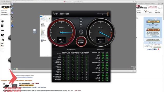
Task: Open the Offres éclair & promotions link
Action: (x=152, y=7)
